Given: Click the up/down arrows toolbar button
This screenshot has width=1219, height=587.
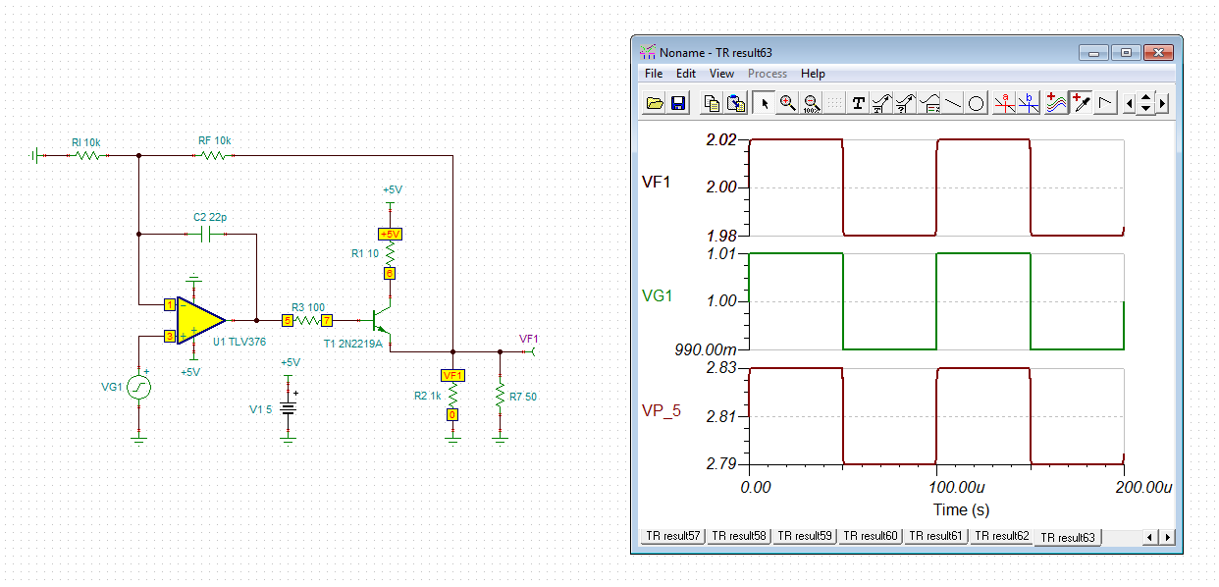Looking at the screenshot, I should 1146,103.
